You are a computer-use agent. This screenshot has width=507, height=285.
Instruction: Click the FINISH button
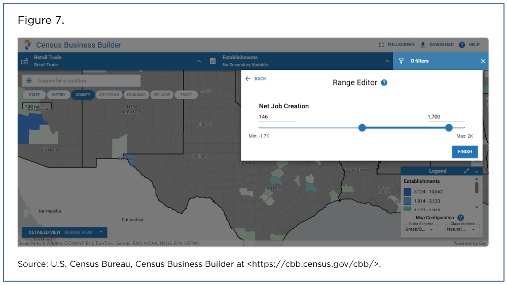pyautogui.click(x=464, y=151)
